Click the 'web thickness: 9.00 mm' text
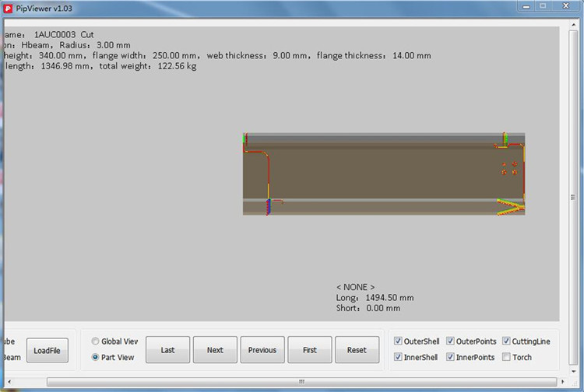Image resolution: width=584 pixels, height=392 pixels. coord(257,56)
